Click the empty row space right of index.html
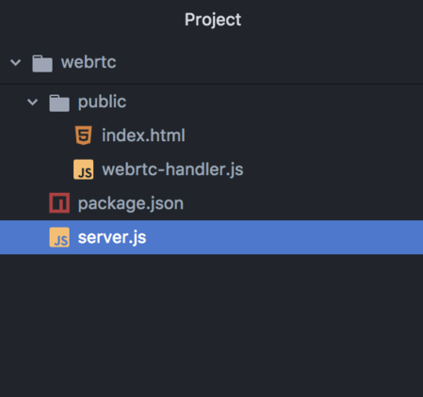The width and height of the screenshot is (423, 397). 304,135
